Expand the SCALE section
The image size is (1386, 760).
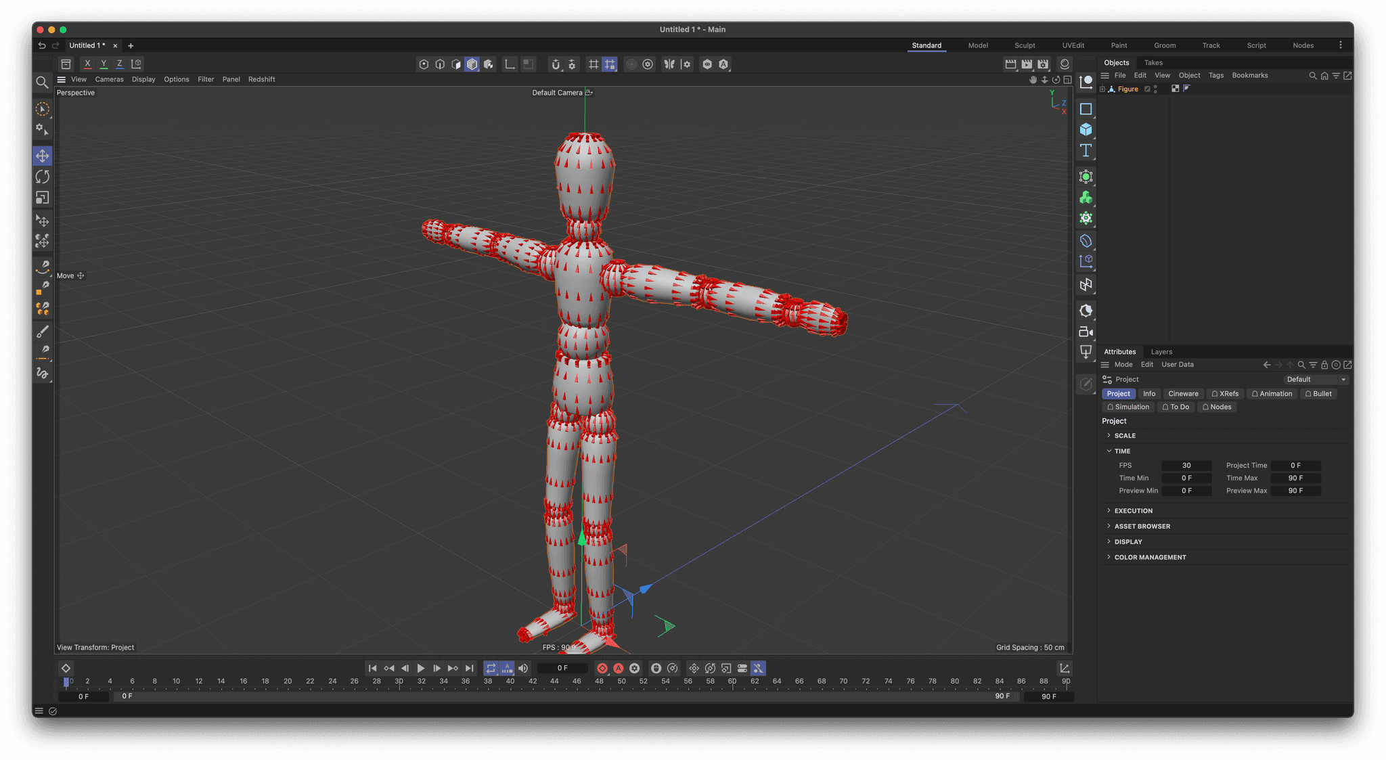[1109, 435]
